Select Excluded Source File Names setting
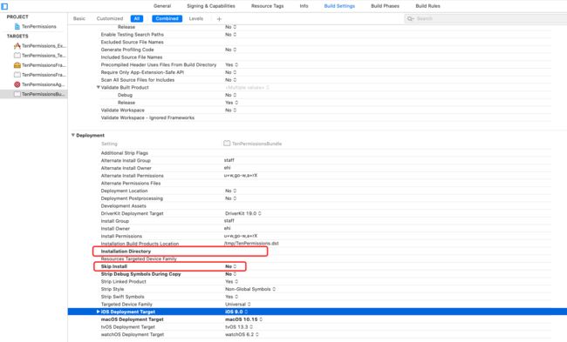The height and width of the screenshot is (342, 567). pos(132,43)
